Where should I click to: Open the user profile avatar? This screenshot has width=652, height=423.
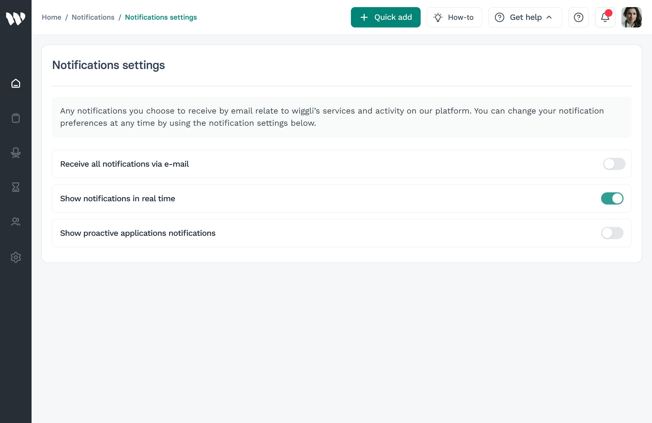(631, 18)
